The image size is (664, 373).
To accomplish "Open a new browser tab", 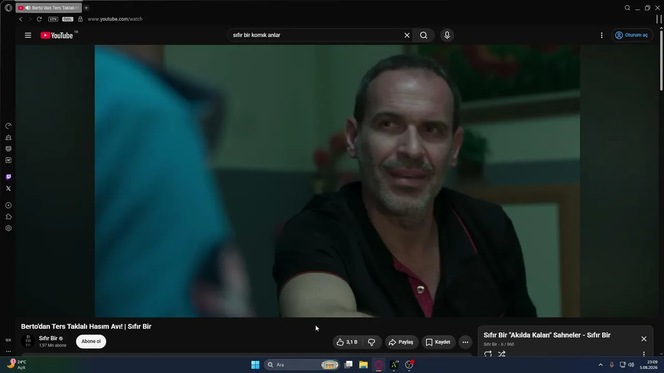I will pyautogui.click(x=86, y=8).
